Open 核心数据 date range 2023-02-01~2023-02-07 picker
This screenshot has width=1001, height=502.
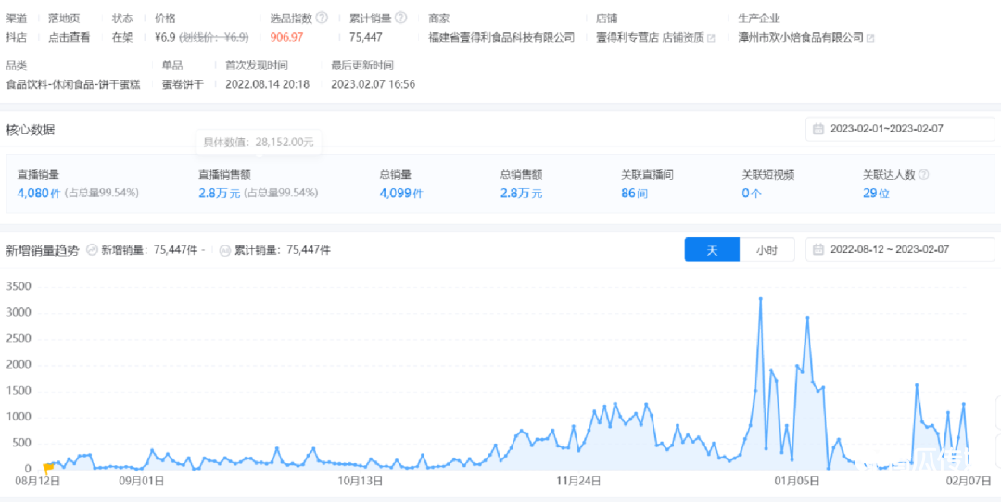pos(887,129)
